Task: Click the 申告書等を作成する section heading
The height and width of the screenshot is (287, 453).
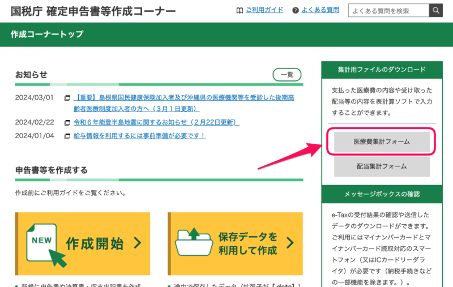Action: [52, 170]
